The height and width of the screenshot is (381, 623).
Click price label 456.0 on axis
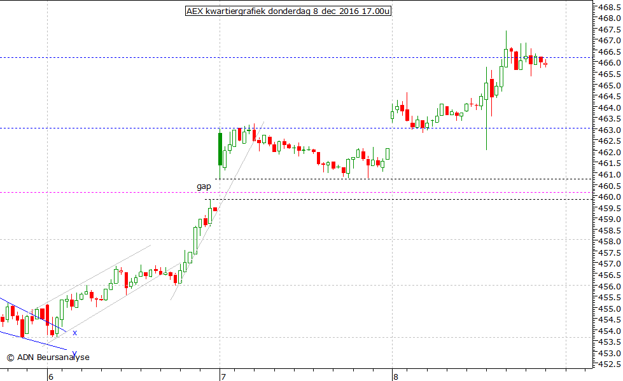[x=610, y=286]
